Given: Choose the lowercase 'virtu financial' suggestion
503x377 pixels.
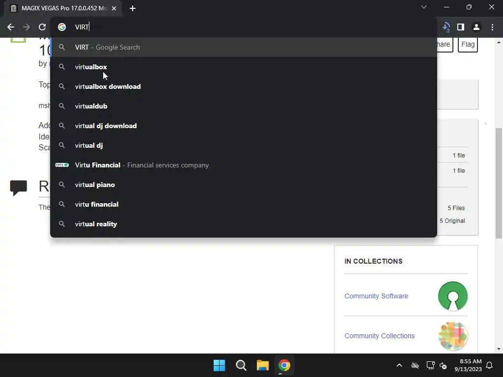Looking at the screenshot, I should coord(244,204).
